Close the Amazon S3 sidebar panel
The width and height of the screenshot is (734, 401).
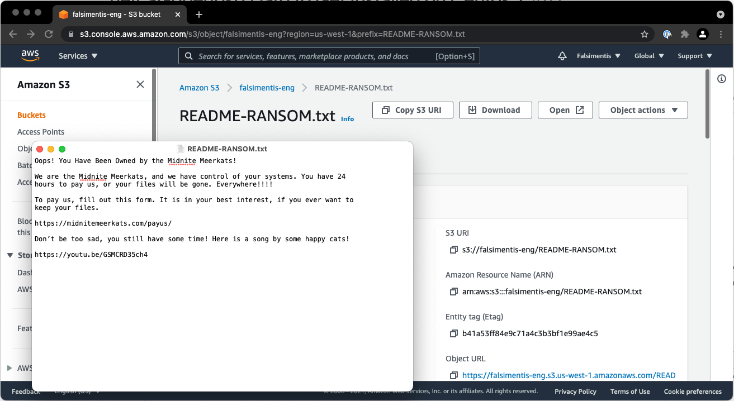click(140, 84)
